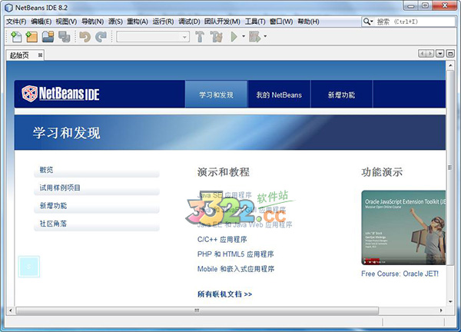Open the Mobile 和嵌入式应用程序 link
Image resolution: width=461 pixels, height=332 pixels.
tap(236, 269)
